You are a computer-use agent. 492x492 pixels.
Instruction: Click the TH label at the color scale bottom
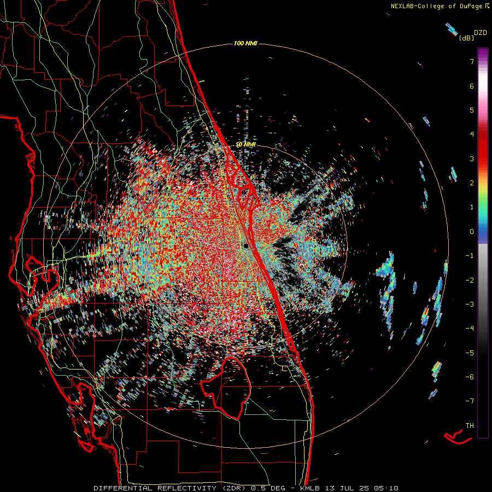470,425
